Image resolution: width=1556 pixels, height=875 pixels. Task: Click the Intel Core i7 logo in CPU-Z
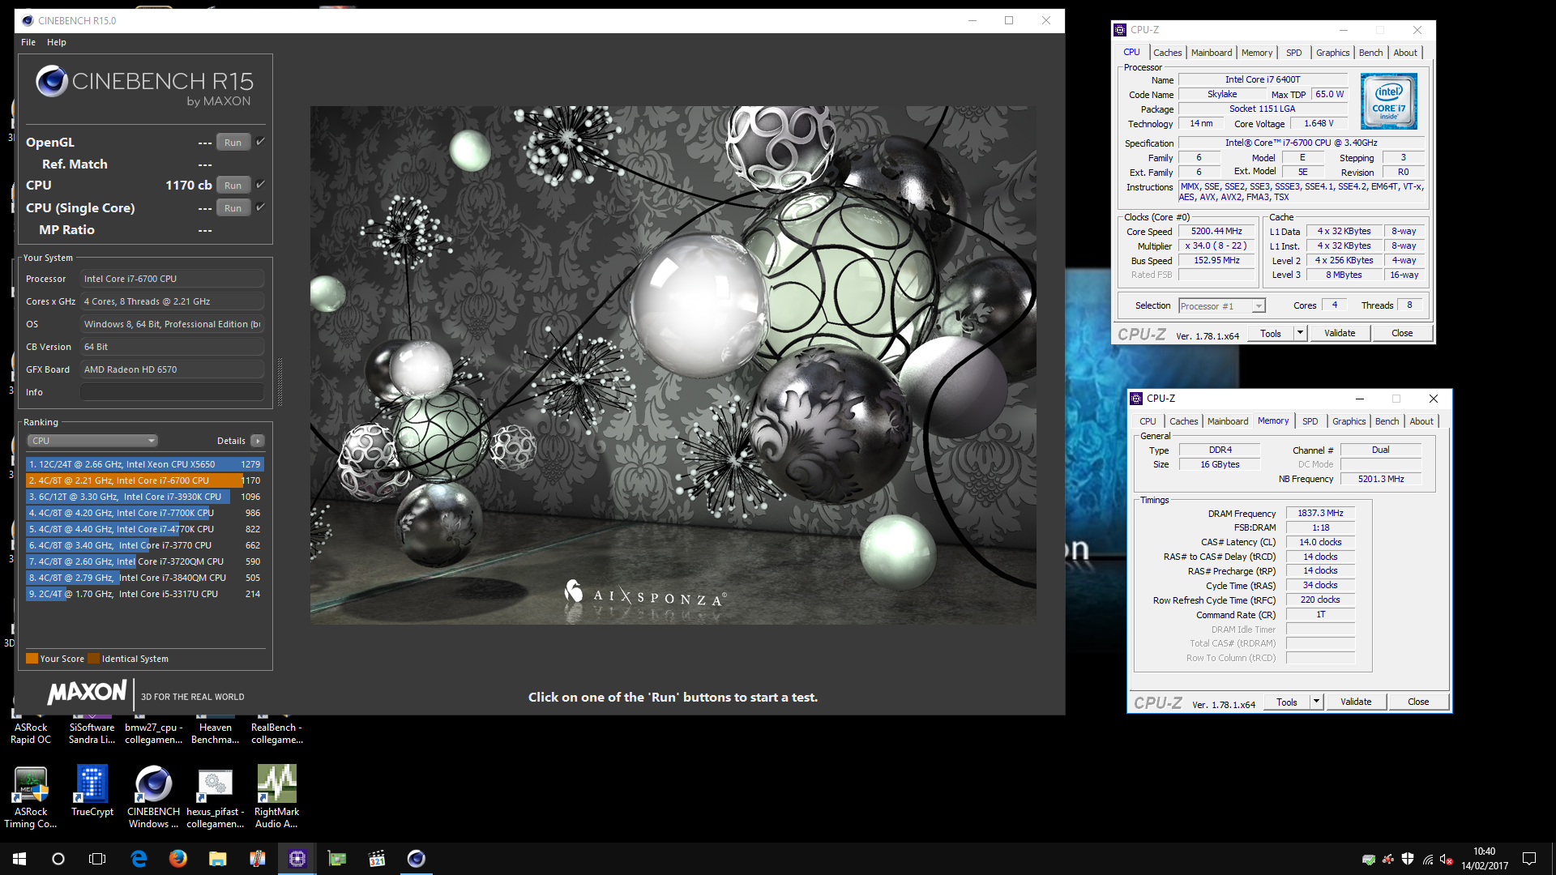[1389, 101]
